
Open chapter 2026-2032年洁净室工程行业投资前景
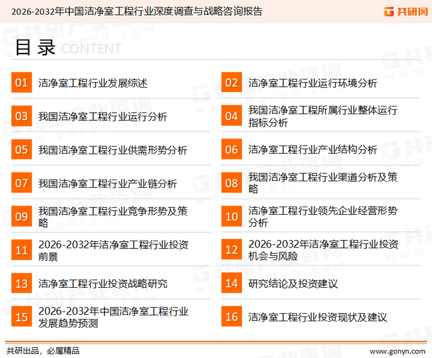click(x=113, y=250)
